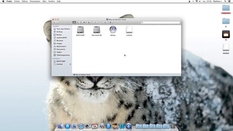This screenshot has width=233, height=131.
Task: Switch Finder to icon view
Action: (74, 23)
